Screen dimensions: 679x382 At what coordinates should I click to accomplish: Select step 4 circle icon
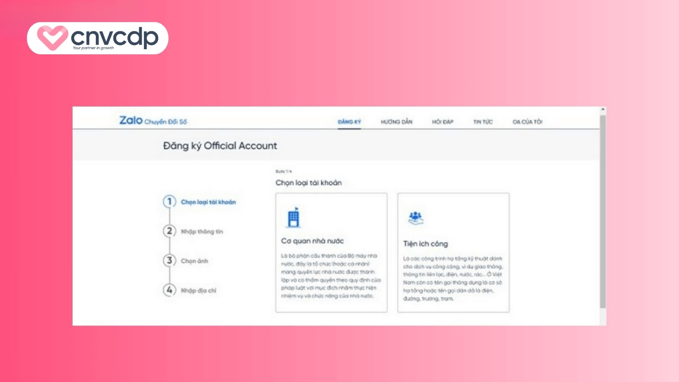coord(169,290)
